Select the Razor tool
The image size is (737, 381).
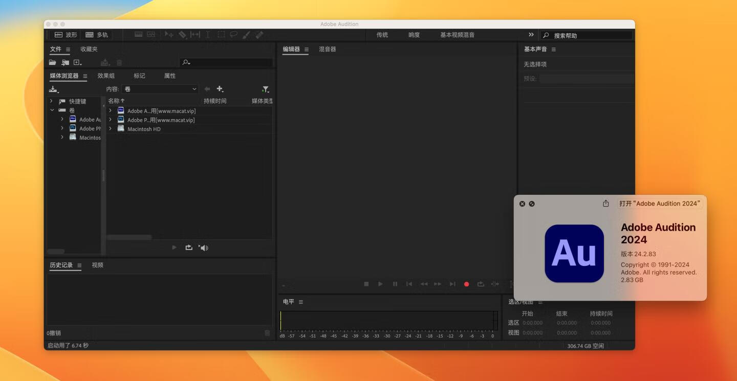182,35
